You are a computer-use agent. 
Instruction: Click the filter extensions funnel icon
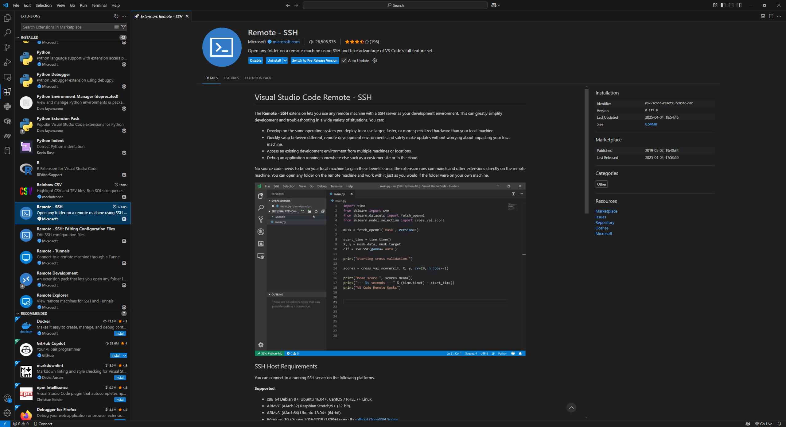[123, 27]
